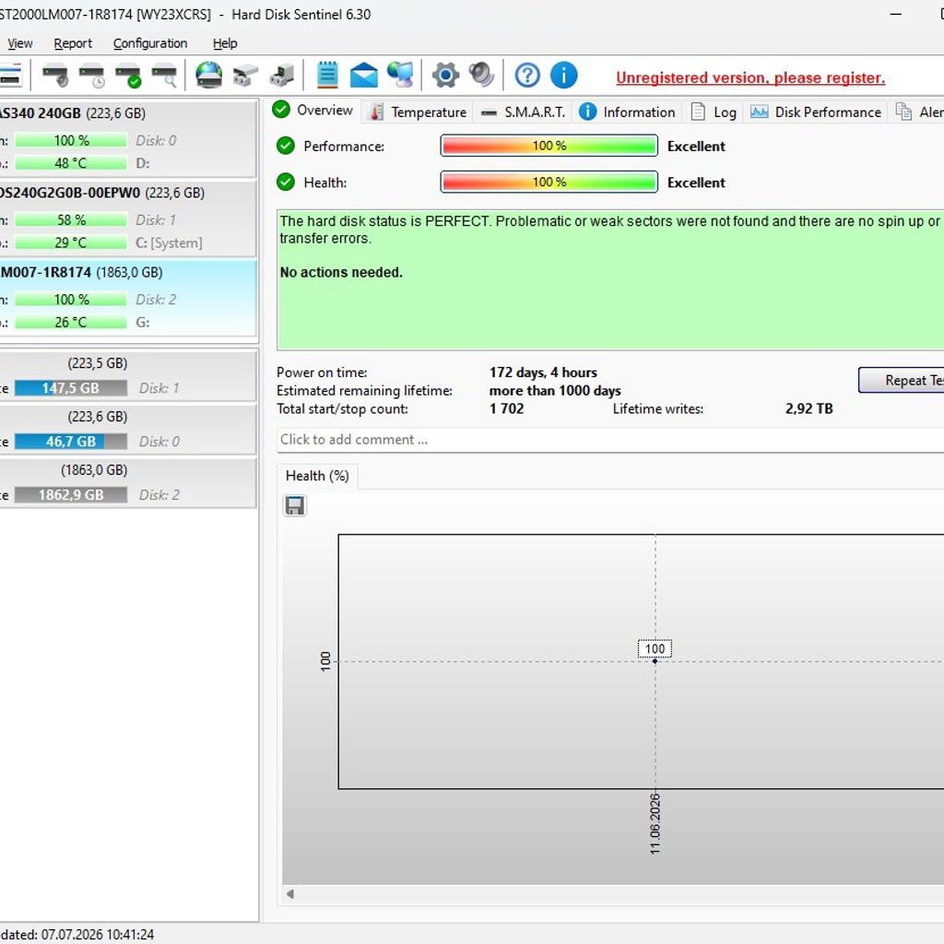The height and width of the screenshot is (944, 944).
Task: Click the 'C: [System]' drive label
Action: [169, 242]
